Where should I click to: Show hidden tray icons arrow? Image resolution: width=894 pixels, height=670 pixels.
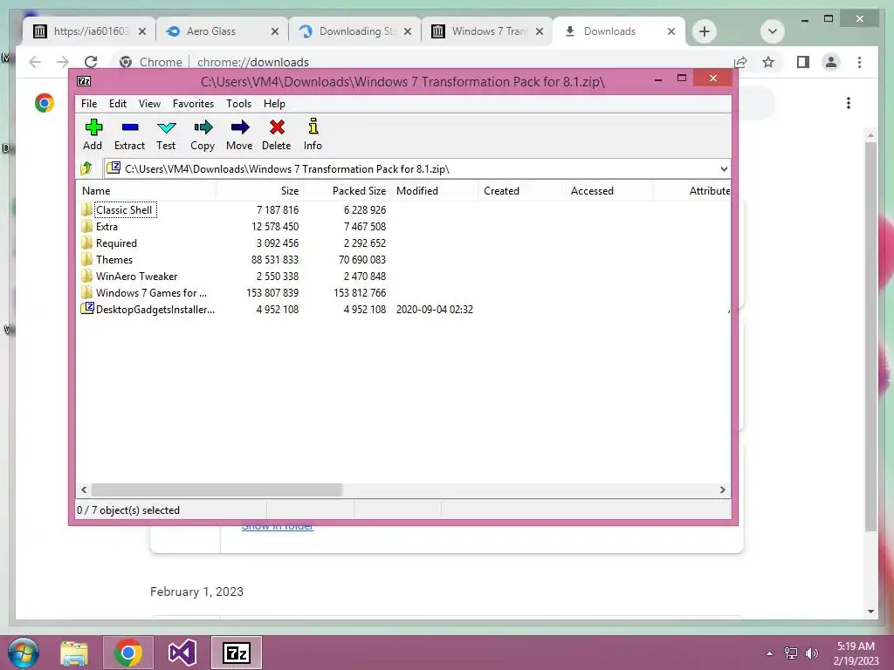pyautogui.click(x=770, y=653)
